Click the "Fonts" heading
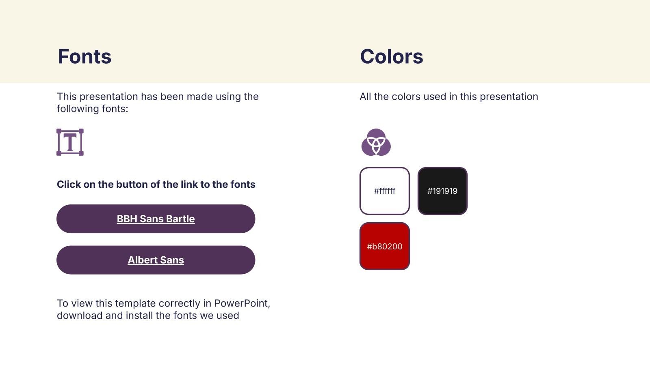 84,56
